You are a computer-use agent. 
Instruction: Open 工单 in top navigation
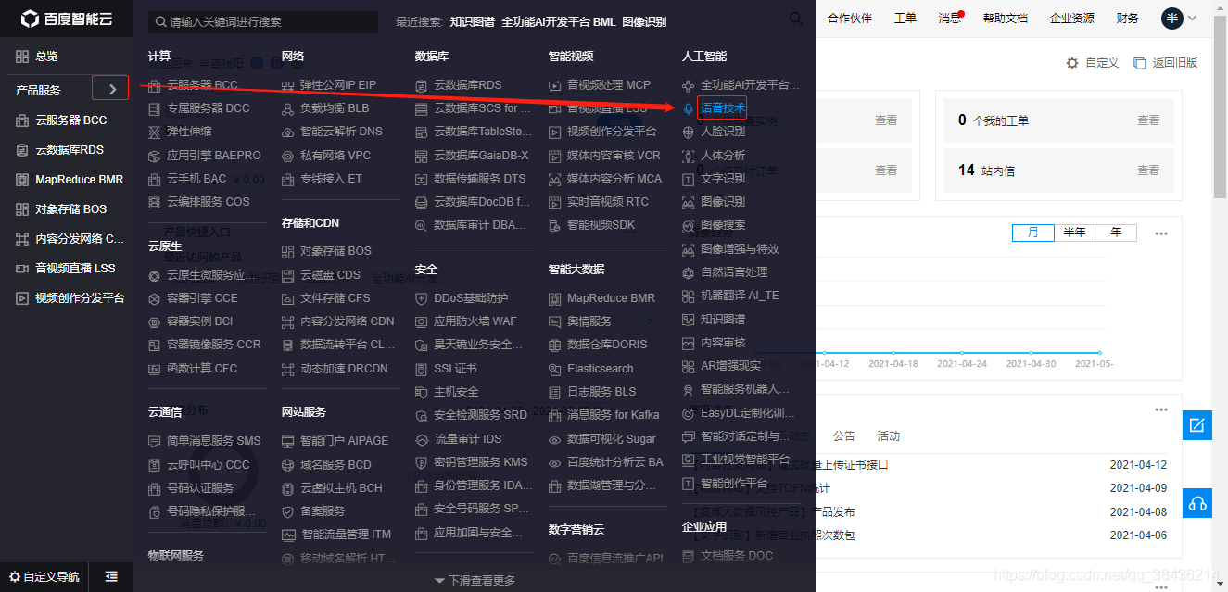905,19
